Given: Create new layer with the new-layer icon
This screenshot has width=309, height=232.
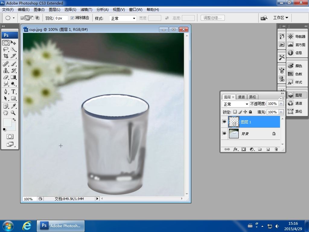Looking at the screenshot, I should (x=268, y=149).
